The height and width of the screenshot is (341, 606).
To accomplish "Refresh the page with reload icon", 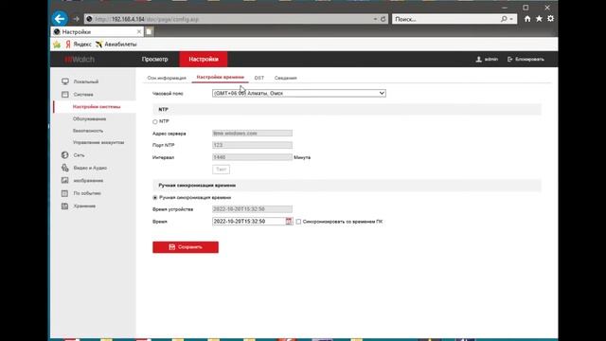I will coord(383,19).
